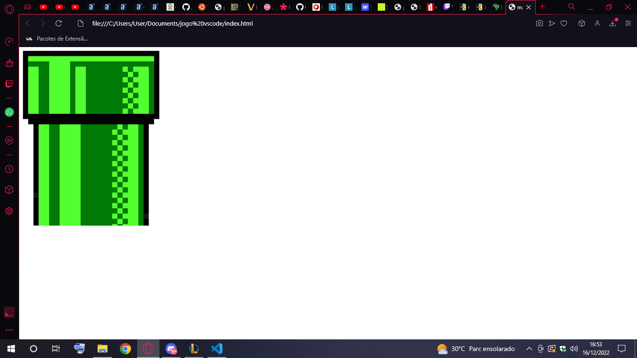Open the profile account icon
Image resolution: width=637 pixels, height=358 pixels.
597,23
